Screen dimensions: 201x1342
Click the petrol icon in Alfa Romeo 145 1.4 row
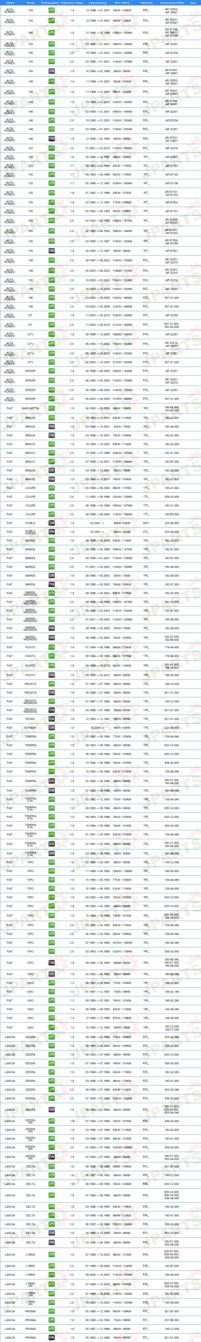coord(51,10)
